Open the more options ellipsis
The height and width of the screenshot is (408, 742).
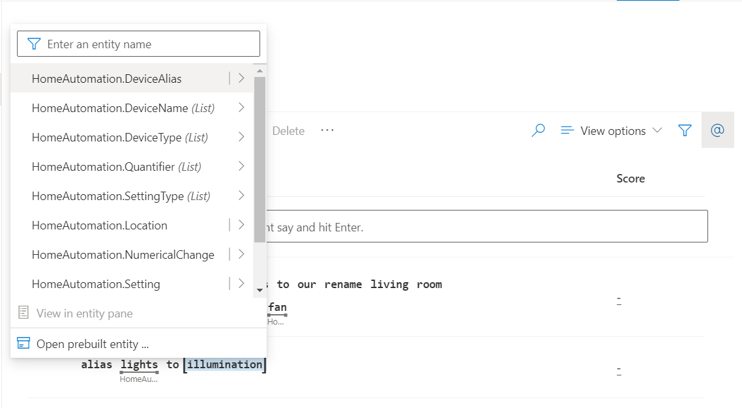[x=327, y=131]
